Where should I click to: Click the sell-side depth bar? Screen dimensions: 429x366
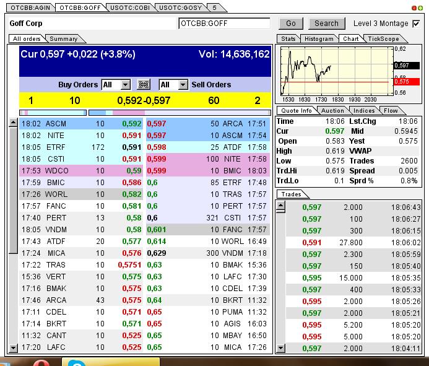(x=180, y=113)
